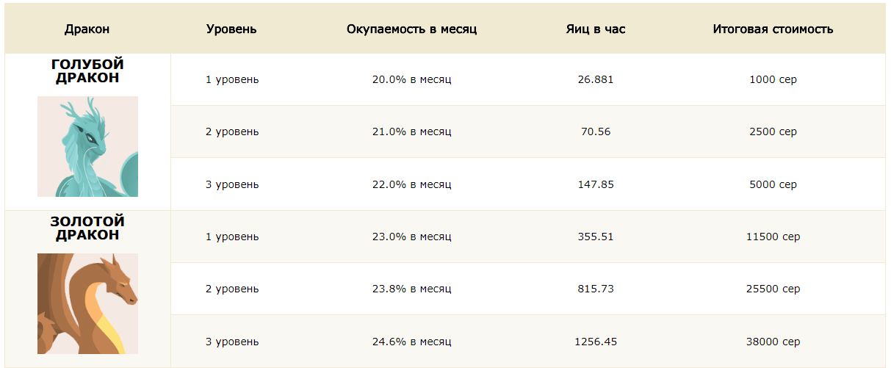The width and height of the screenshot is (891, 368).
Task: Click the 2500 сер price cell
Action: 773,132
